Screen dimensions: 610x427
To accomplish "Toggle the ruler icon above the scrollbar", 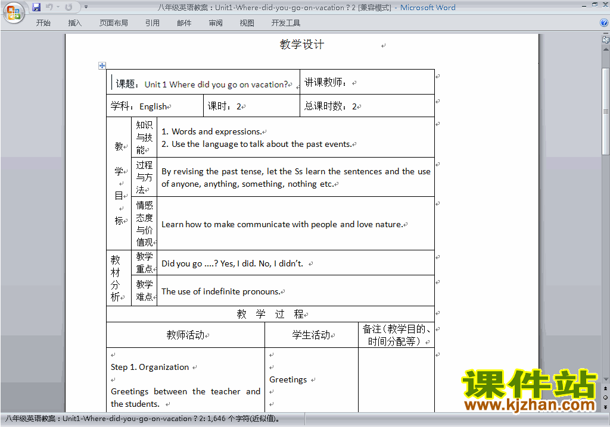I will click(606, 39).
